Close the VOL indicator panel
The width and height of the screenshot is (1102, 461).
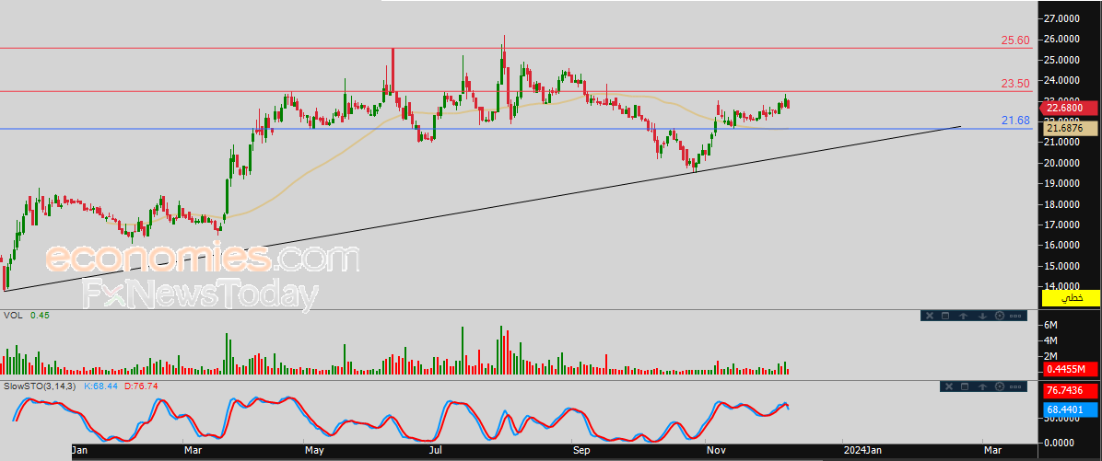point(930,316)
